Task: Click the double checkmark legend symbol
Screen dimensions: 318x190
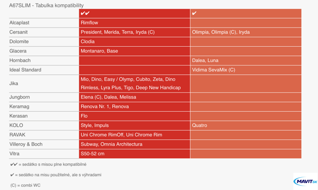Action: coord(14,164)
